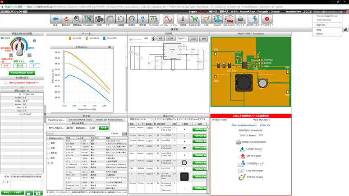Open the operating values toolbar icon
This screenshot has height=196, width=349.
(142, 19)
